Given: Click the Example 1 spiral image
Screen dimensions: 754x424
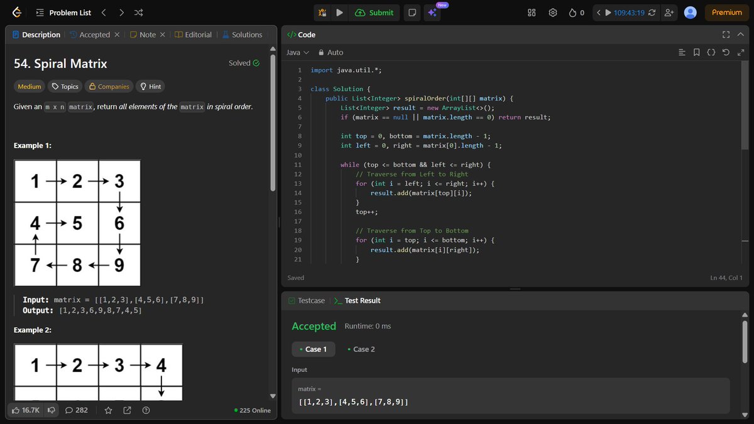Looking at the screenshot, I should tap(77, 223).
